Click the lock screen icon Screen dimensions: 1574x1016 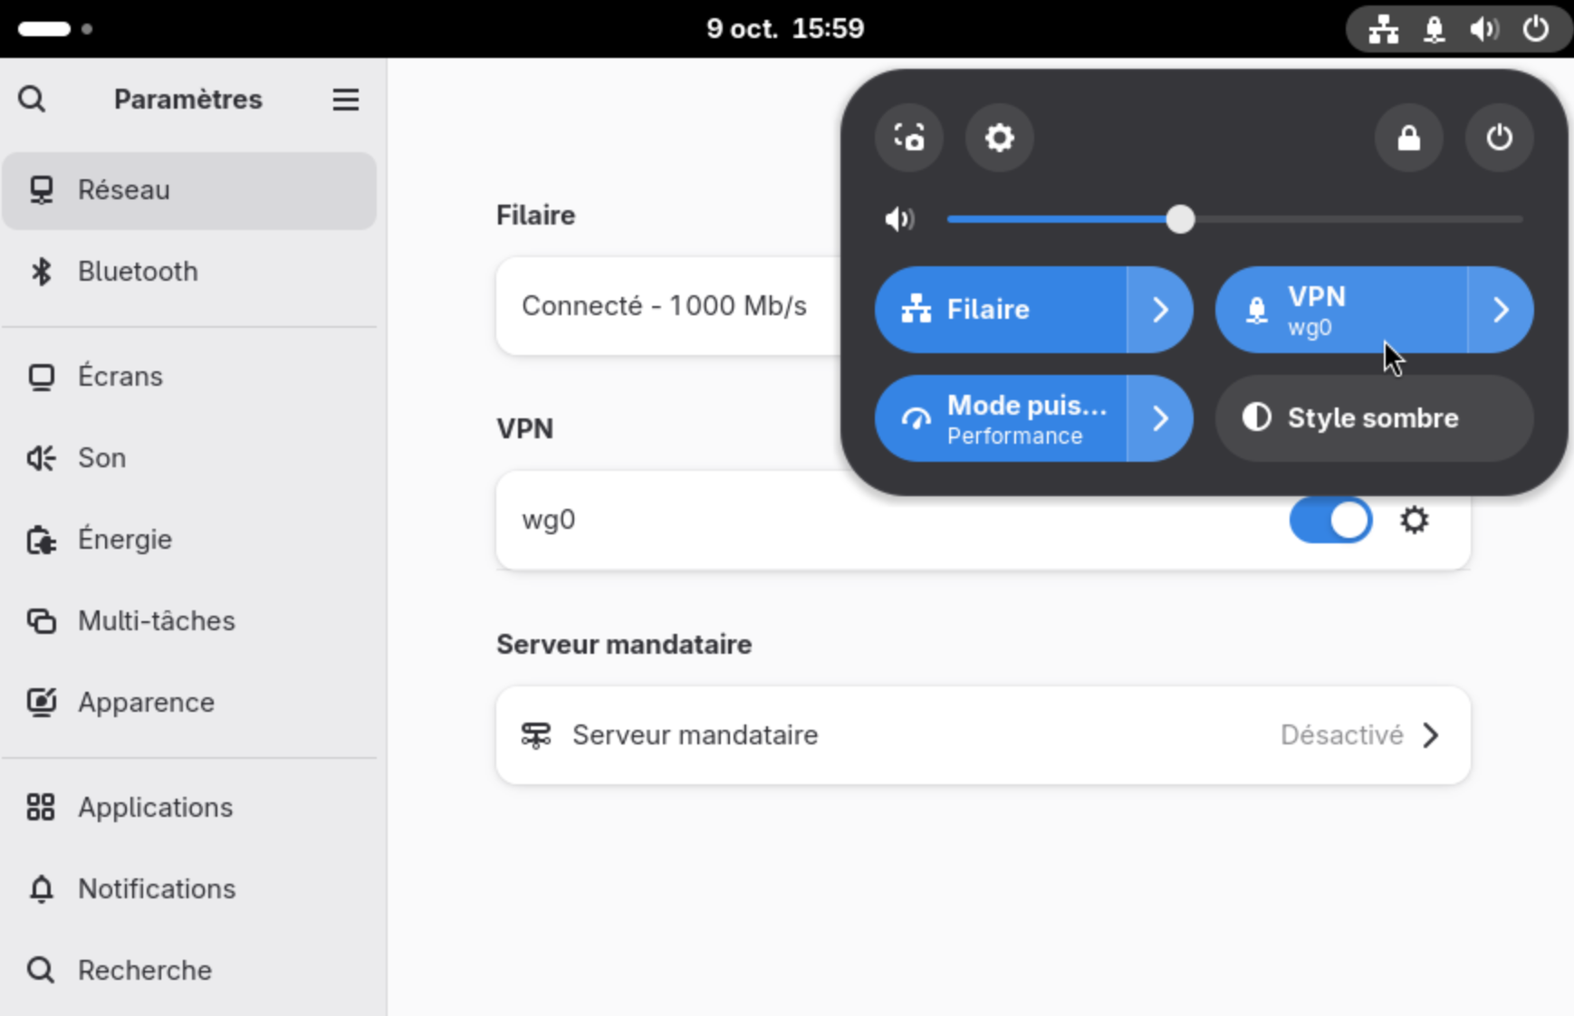click(x=1408, y=138)
